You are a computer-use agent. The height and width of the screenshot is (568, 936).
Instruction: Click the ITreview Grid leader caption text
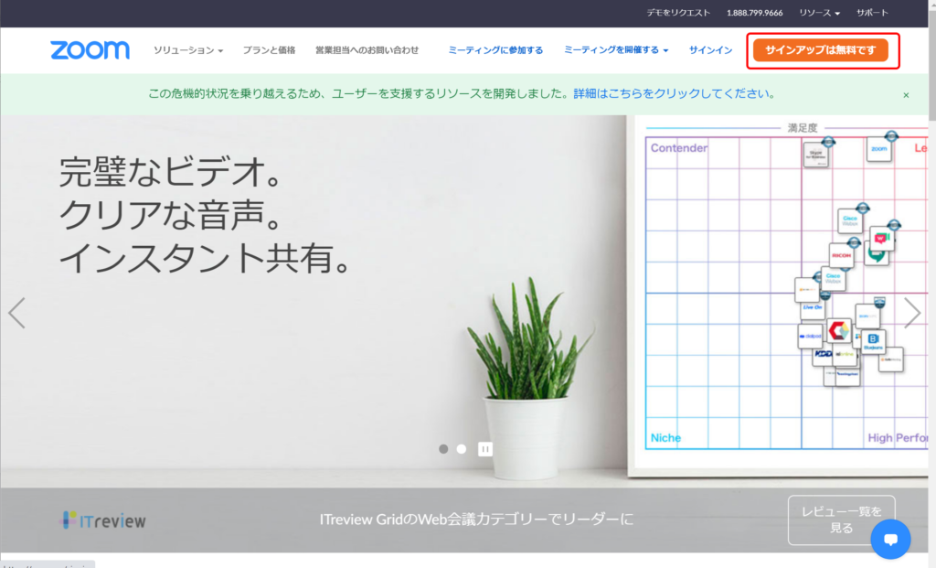pyautogui.click(x=475, y=519)
